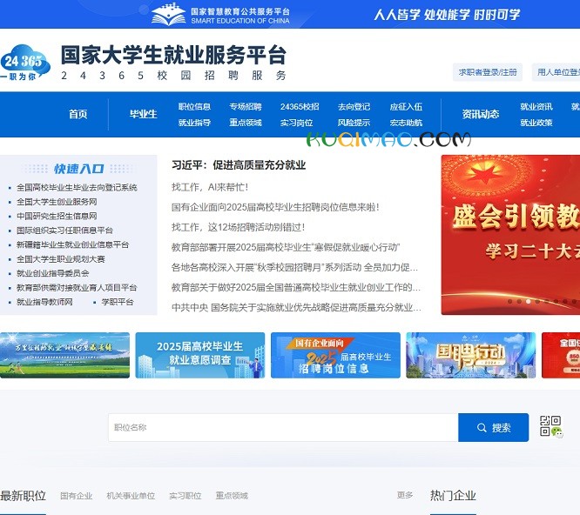The width and height of the screenshot is (580, 515).
Task: Open 毕业生 navigation section
Action: click(143, 114)
